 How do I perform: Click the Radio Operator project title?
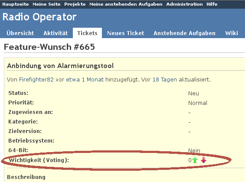click(39, 17)
